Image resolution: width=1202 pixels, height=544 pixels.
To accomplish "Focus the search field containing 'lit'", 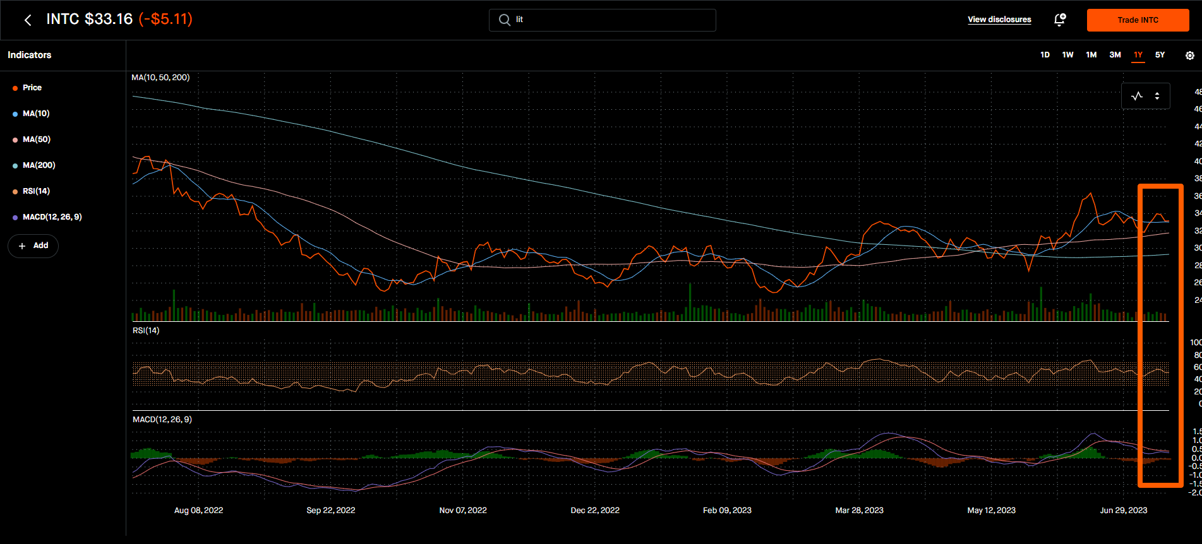I will click(603, 20).
